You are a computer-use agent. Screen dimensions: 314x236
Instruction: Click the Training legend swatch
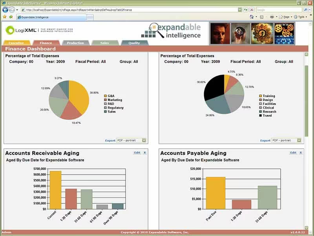pyautogui.click(x=261, y=96)
